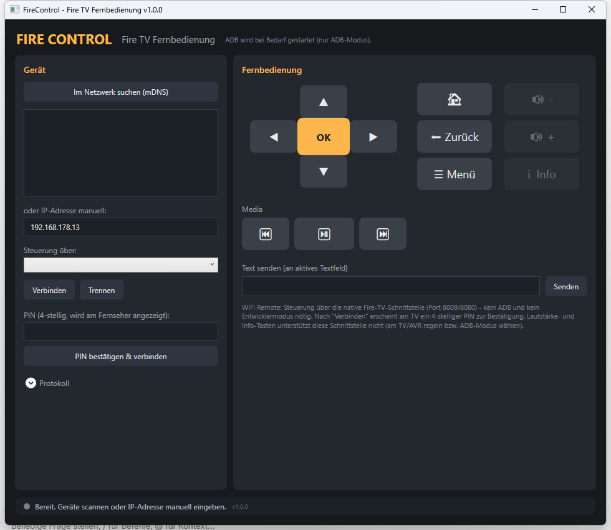Image resolution: width=611 pixels, height=530 pixels.
Task: Click the Zurück back button
Action: tap(455, 137)
